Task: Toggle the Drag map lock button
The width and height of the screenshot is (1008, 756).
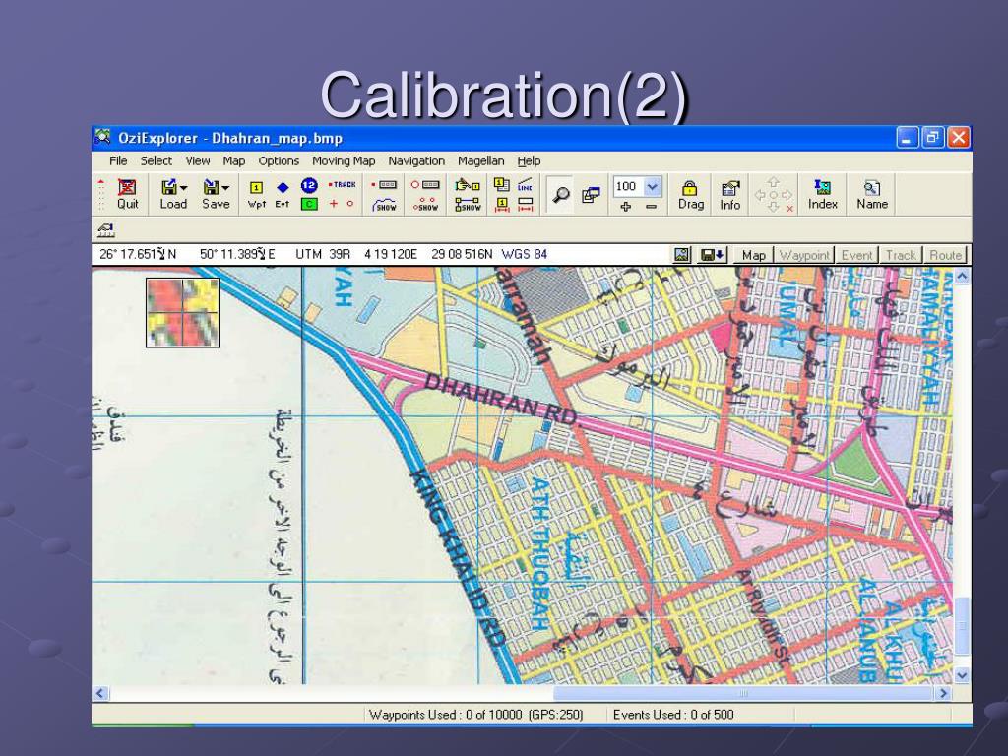Action: click(690, 194)
